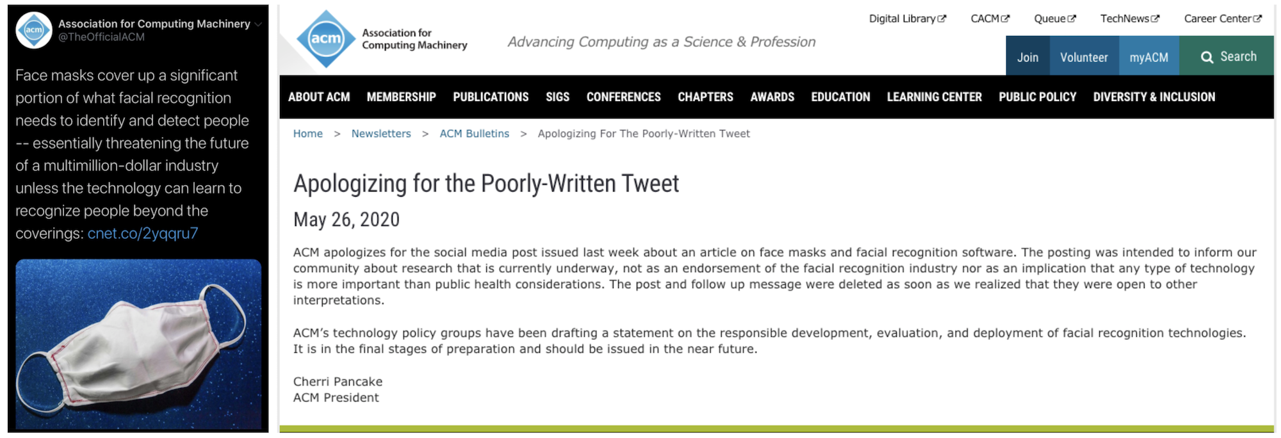This screenshot has height=438, width=1281.
Task: Select the Conferences menu item
Action: click(x=623, y=97)
